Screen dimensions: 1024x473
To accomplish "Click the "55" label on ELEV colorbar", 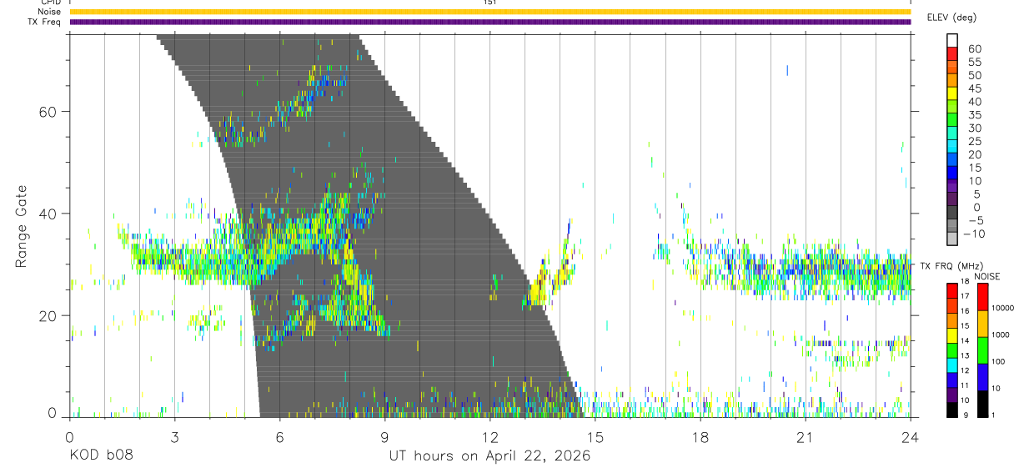I will click(975, 62).
